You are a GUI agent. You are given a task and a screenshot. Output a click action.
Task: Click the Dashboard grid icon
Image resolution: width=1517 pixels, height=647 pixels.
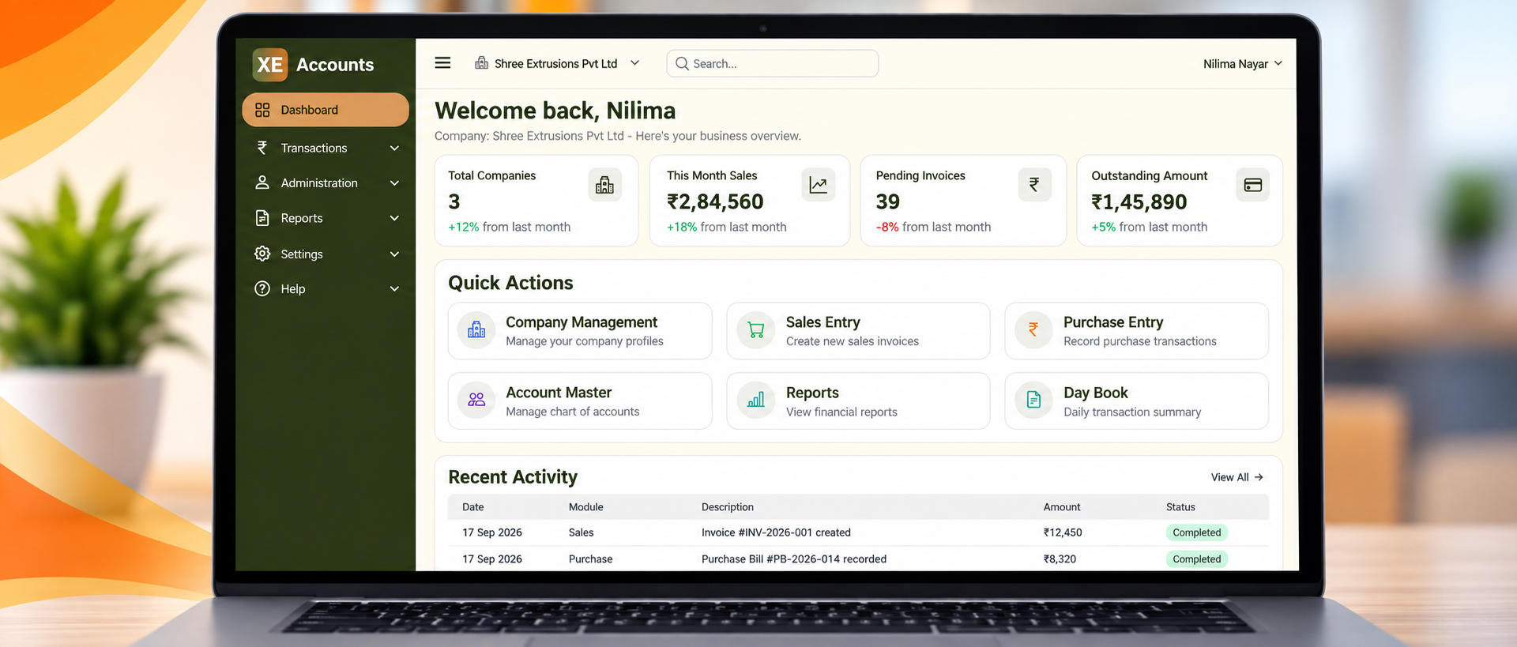(x=262, y=110)
